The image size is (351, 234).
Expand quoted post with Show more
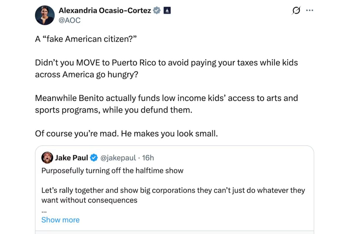(x=60, y=220)
